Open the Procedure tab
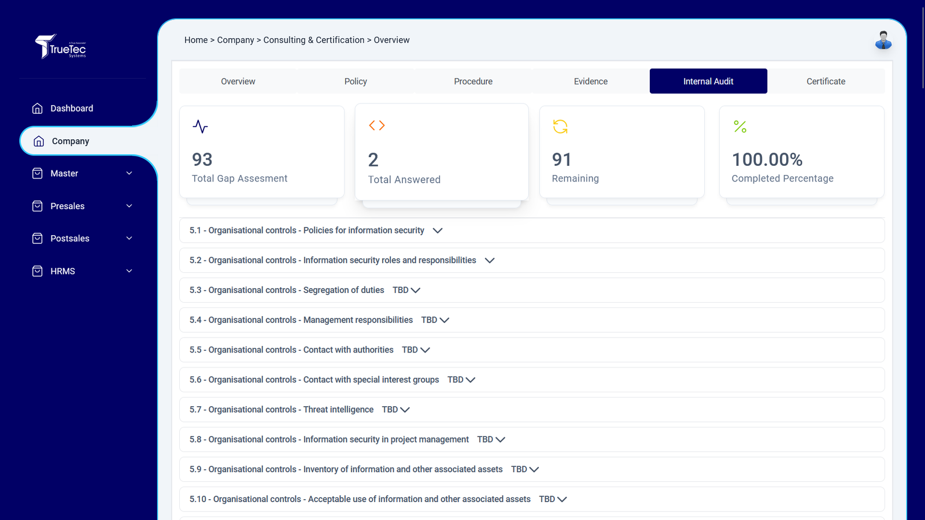 pos(473,81)
